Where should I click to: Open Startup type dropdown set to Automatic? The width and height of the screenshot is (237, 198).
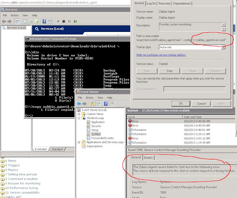tap(192, 47)
